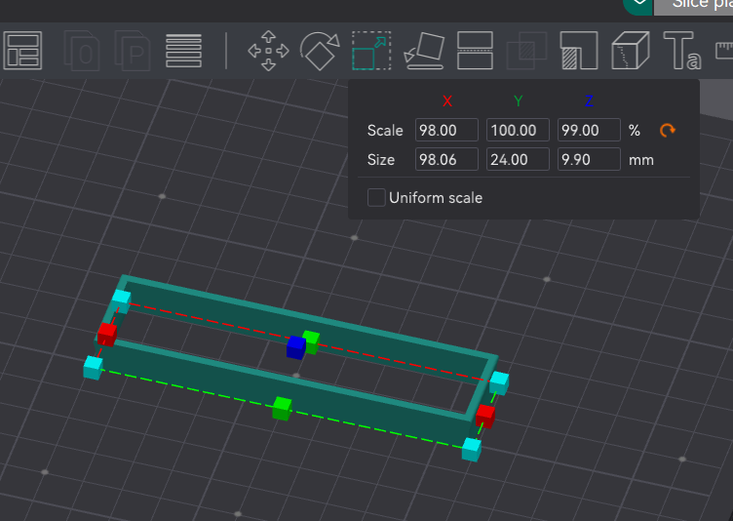Click the Slice plate button
The image size is (733, 521).
click(693, 6)
